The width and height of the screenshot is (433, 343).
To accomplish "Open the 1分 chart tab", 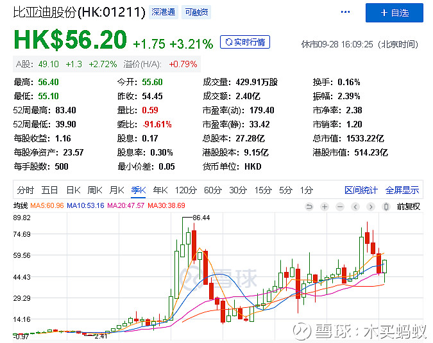I will pos(307,190).
